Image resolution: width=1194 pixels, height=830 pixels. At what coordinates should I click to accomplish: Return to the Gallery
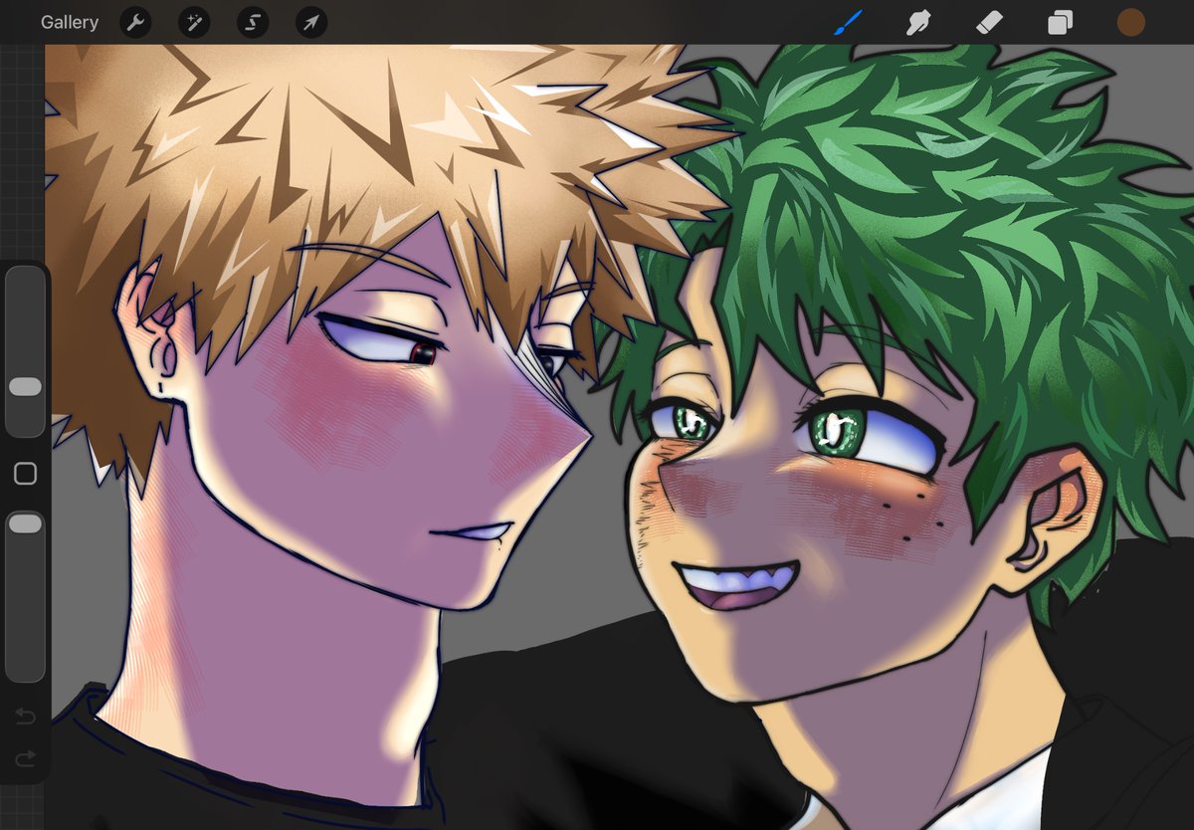pyautogui.click(x=70, y=22)
